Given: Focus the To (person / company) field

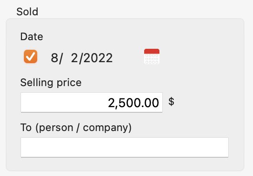Looking at the screenshot, I should point(125,147).
